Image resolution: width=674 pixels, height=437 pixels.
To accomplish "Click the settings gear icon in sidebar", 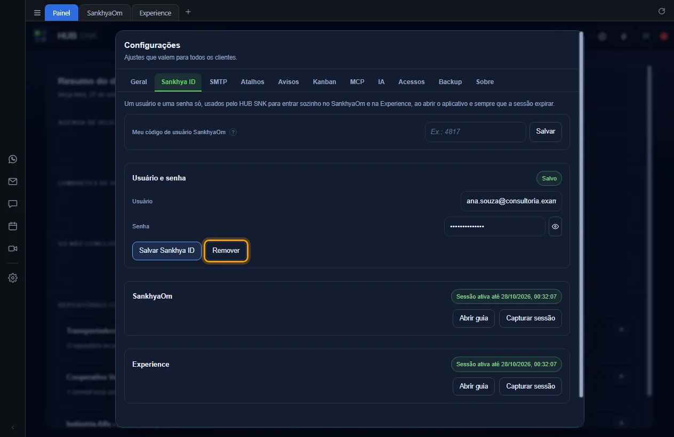I will tap(13, 278).
